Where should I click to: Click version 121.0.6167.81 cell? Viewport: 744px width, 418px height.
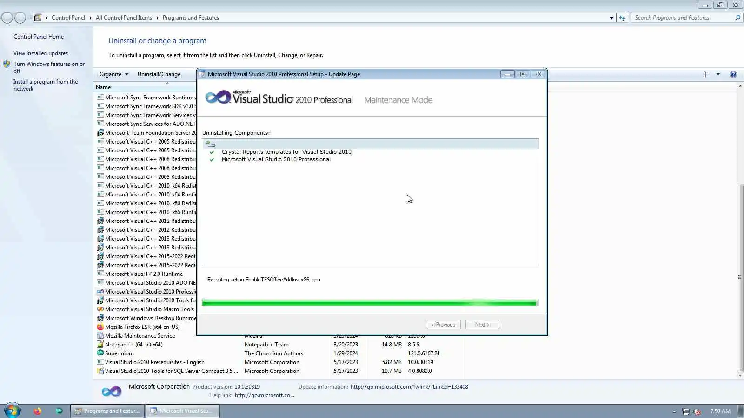point(424,353)
